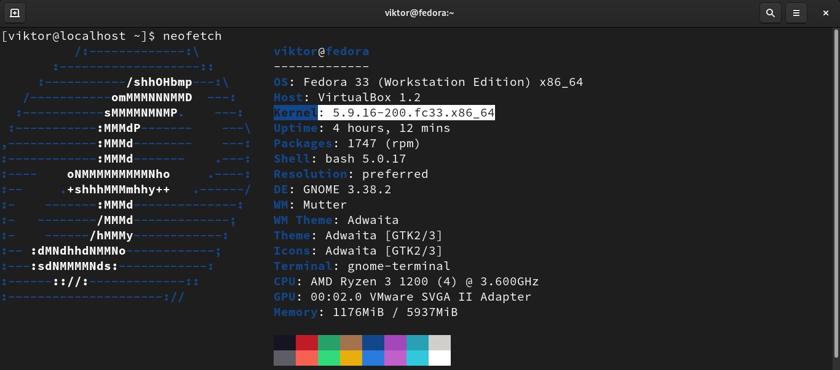The height and width of the screenshot is (370, 840).
Task: Click the Fedora ASCII art logo
Action: (x=126, y=174)
